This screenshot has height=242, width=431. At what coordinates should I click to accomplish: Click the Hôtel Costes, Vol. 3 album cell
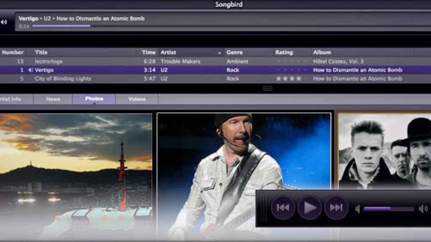[338, 62]
